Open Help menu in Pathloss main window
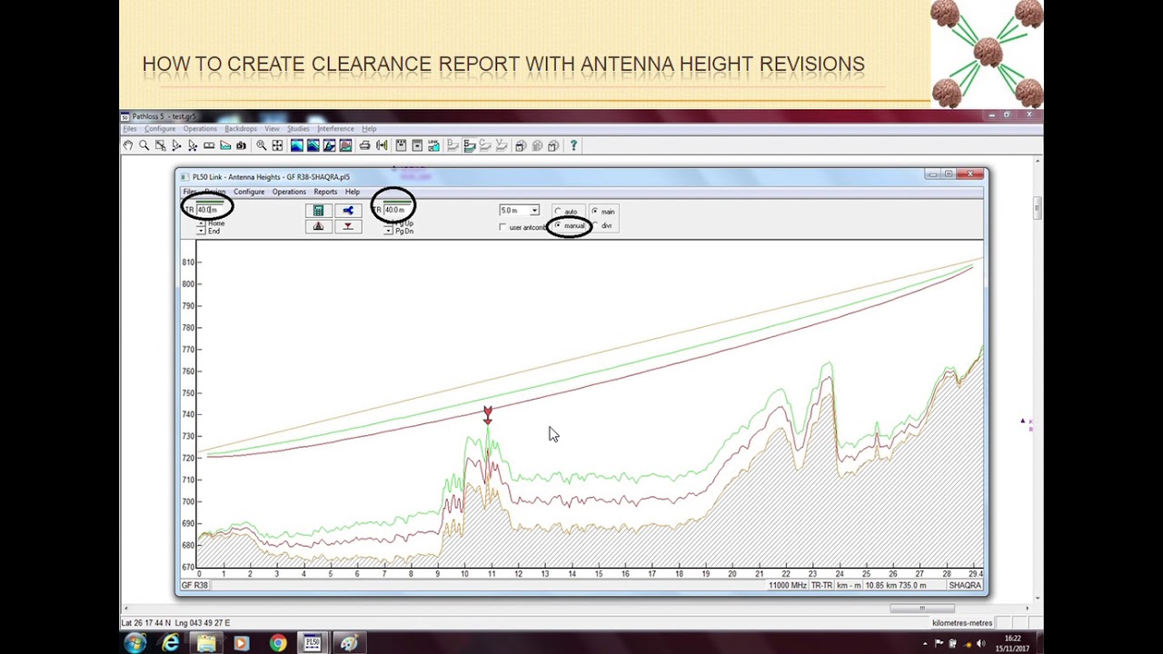The height and width of the screenshot is (654, 1163). (369, 129)
